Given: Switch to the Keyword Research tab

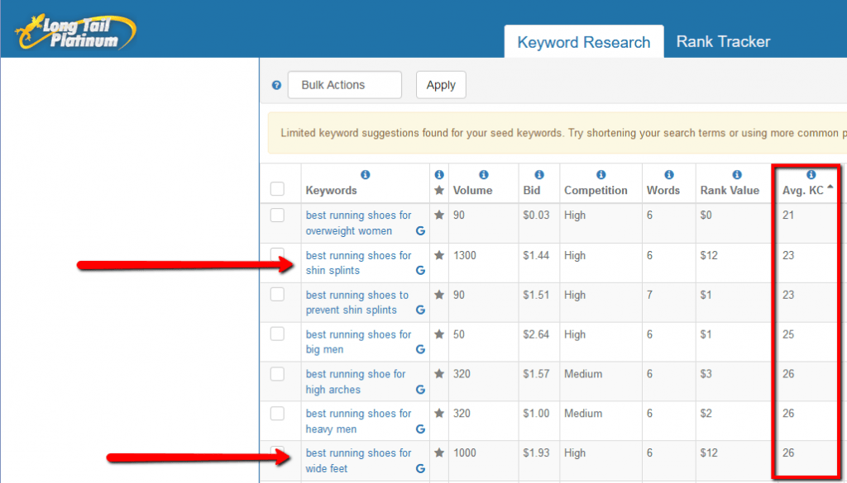Looking at the screenshot, I should 584,42.
